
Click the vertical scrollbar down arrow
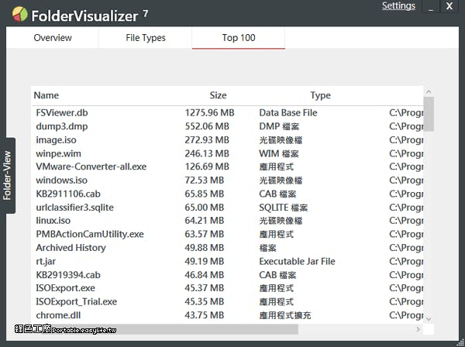[x=429, y=319]
